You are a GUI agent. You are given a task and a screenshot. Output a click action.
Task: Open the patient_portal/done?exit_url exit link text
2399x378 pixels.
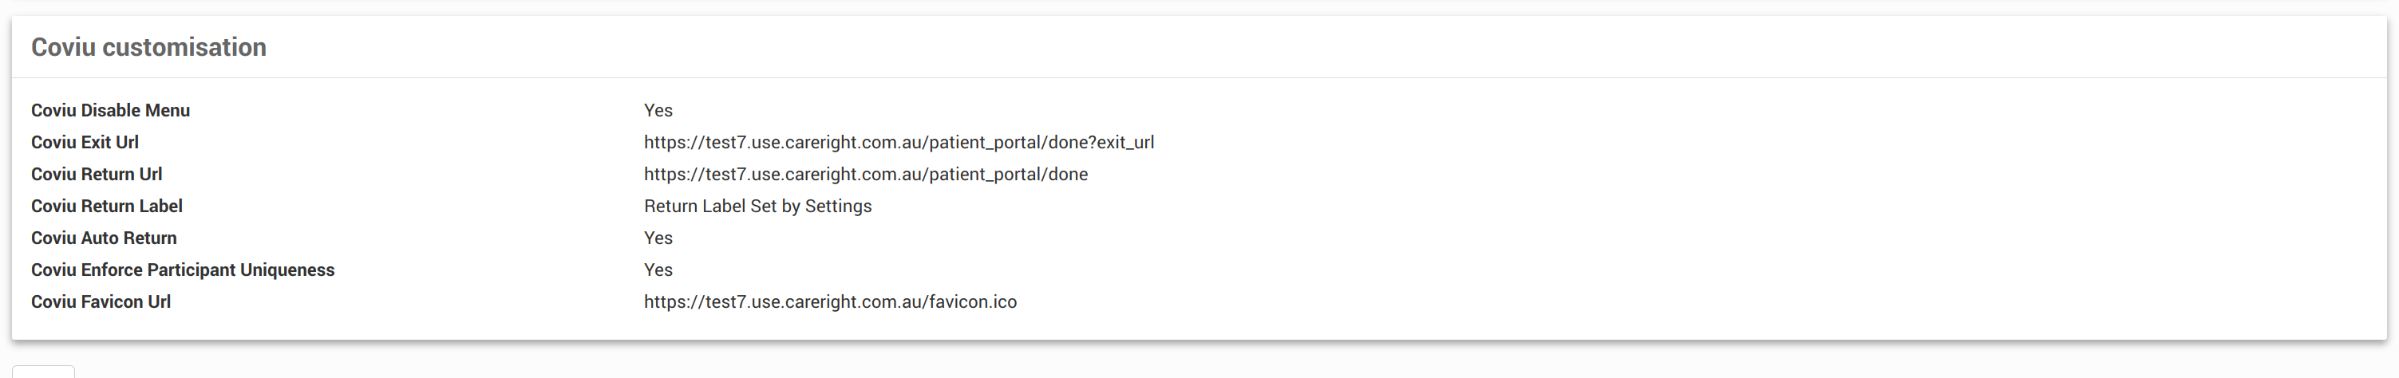click(898, 143)
